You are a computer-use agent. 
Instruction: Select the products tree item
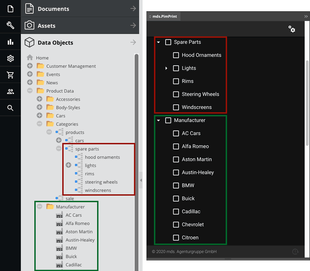point(75,132)
